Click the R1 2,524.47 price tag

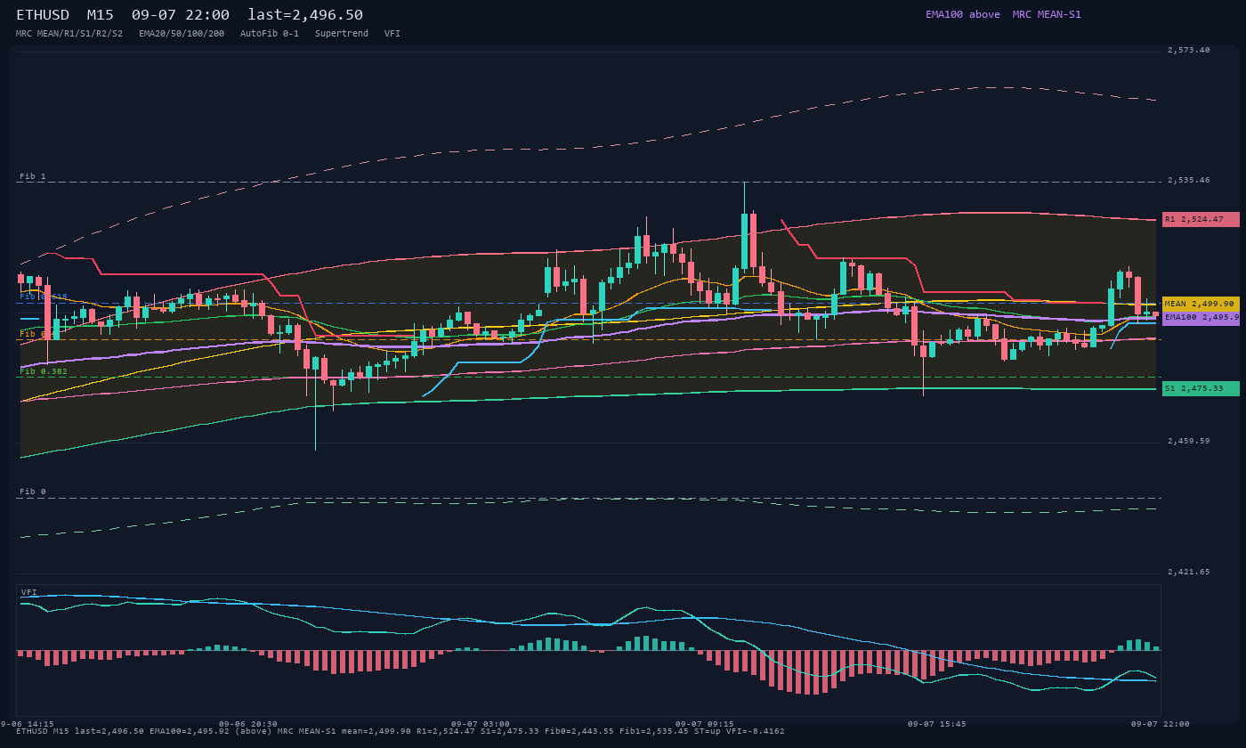point(1201,219)
